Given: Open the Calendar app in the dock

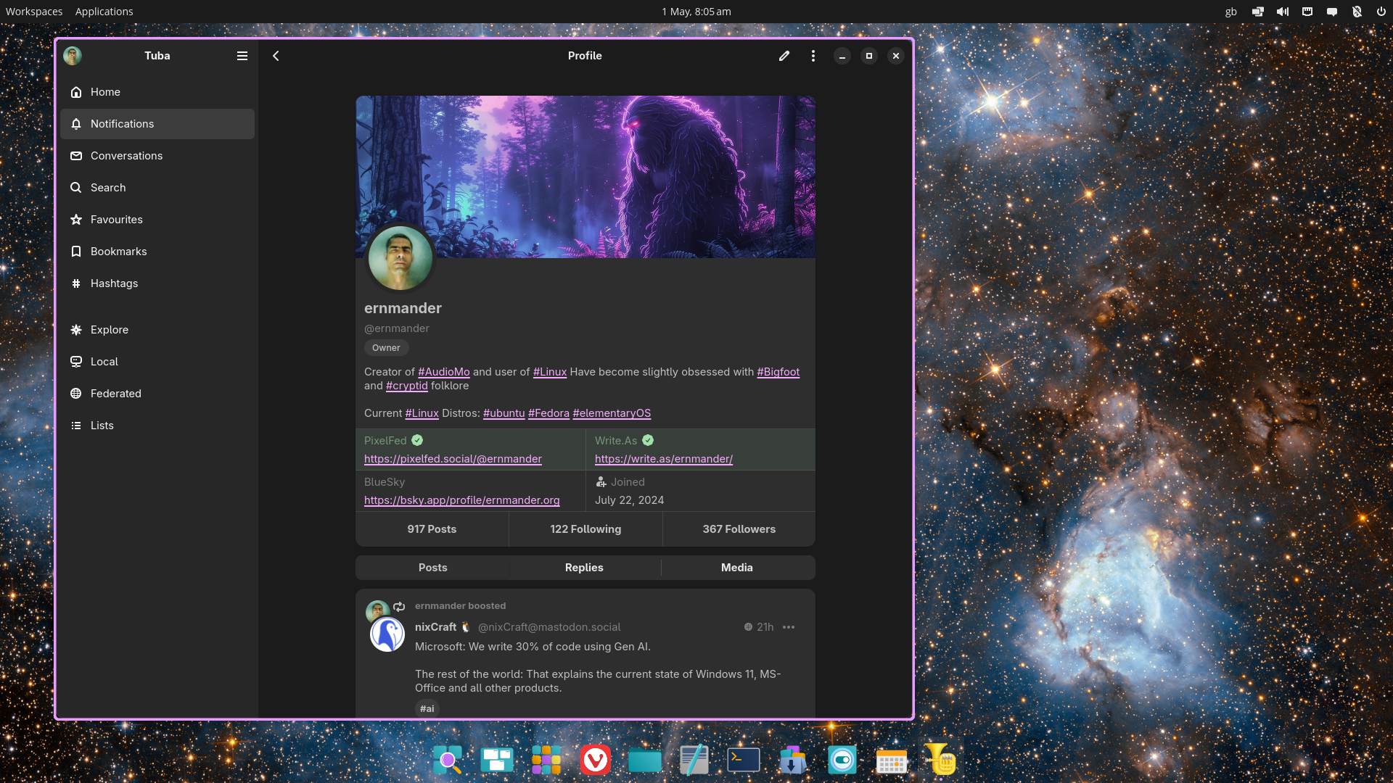Looking at the screenshot, I should [892, 760].
